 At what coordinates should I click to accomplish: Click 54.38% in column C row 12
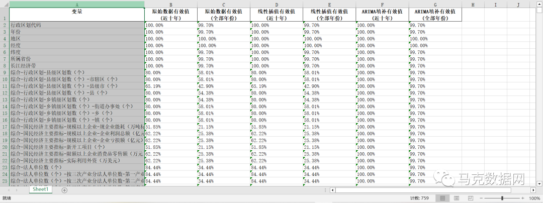click(224, 93)
